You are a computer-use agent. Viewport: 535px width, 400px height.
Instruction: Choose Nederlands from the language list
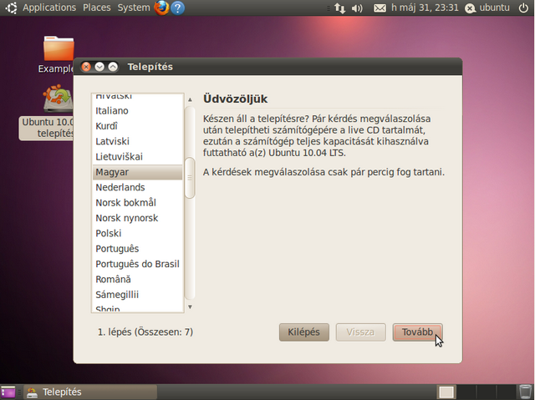click(x=137, y=187)
